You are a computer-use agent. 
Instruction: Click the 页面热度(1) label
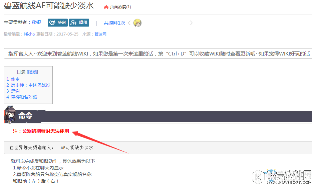coord(120,7)
